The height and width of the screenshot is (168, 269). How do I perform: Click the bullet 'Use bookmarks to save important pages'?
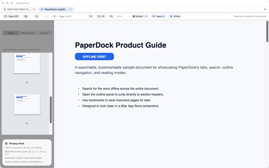pyautogui.click(x=117, y=100)
